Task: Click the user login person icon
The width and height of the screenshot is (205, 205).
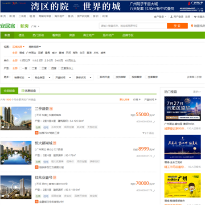Action: pyautogui.click(x=171, y=17)
